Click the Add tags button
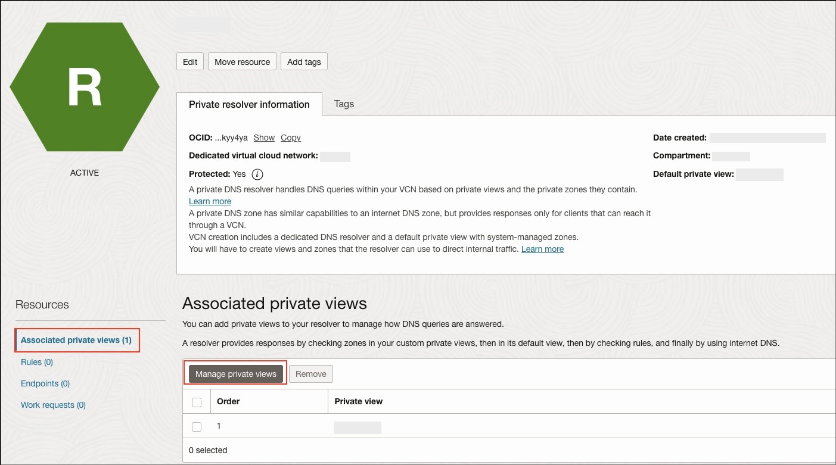836x465 pixels. [304, 61]
